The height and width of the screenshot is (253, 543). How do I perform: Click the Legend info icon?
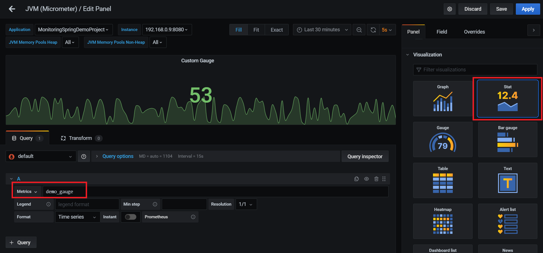(x=48, y=204)
